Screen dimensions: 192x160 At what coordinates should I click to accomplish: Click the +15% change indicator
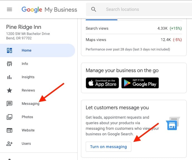click(176, 28)
